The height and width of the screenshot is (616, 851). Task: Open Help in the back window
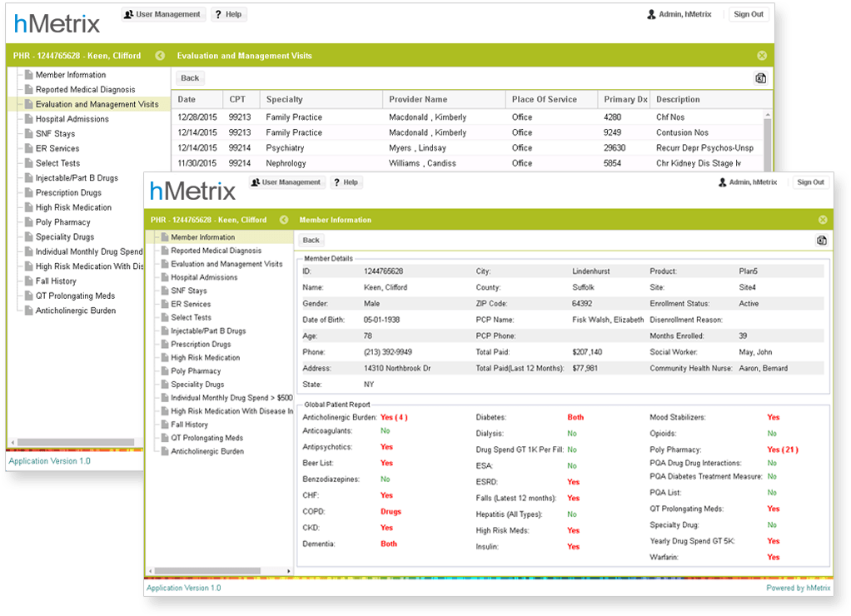[x=228, y=14]
